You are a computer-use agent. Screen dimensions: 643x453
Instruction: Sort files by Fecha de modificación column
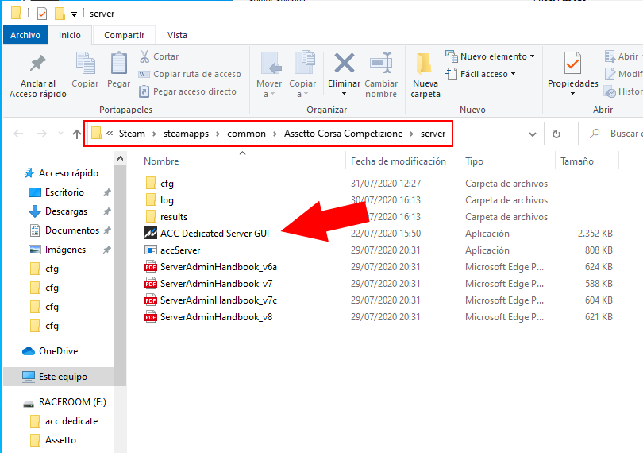point(398,161)
